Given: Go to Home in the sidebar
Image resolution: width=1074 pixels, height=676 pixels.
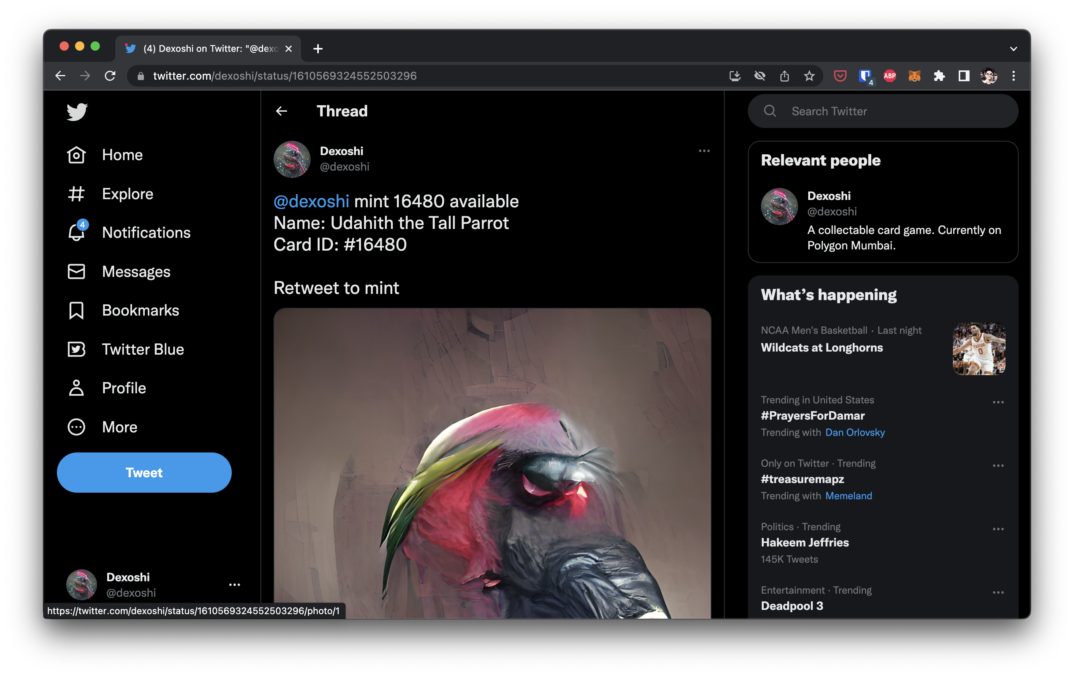Looking at the screenshot, I should click(122, 155).
